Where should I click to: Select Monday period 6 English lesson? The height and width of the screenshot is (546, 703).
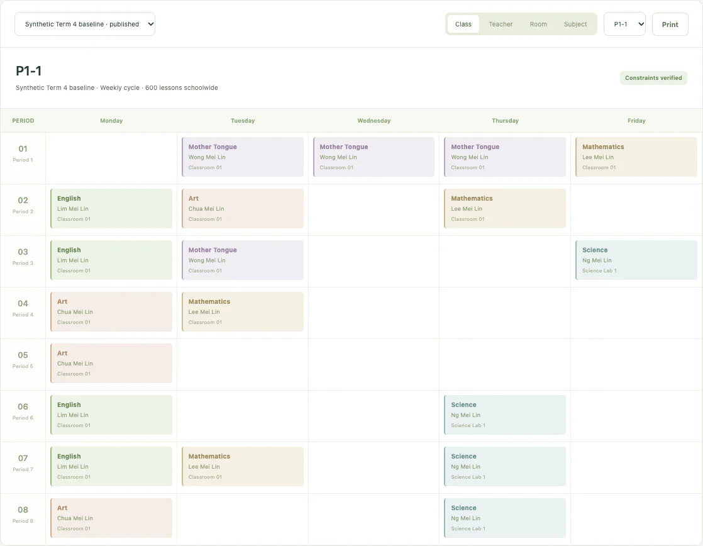tap(111, 415)
